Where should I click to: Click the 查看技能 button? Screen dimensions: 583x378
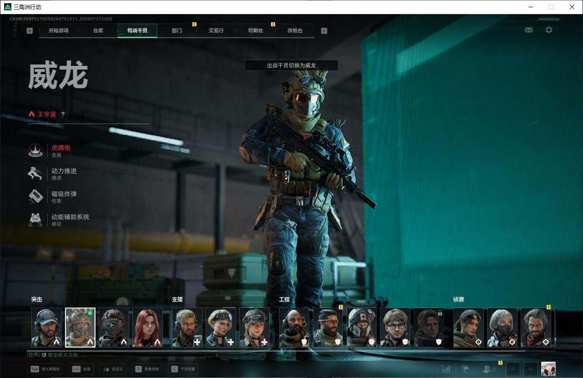(x=147, y=369)
